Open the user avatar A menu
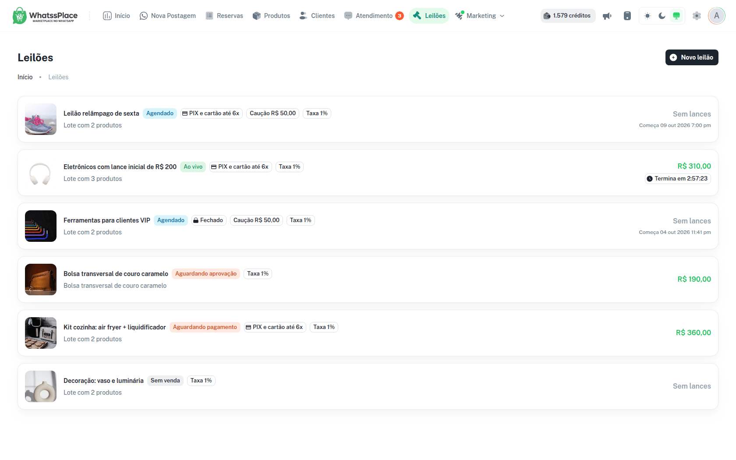 point(717,16)
